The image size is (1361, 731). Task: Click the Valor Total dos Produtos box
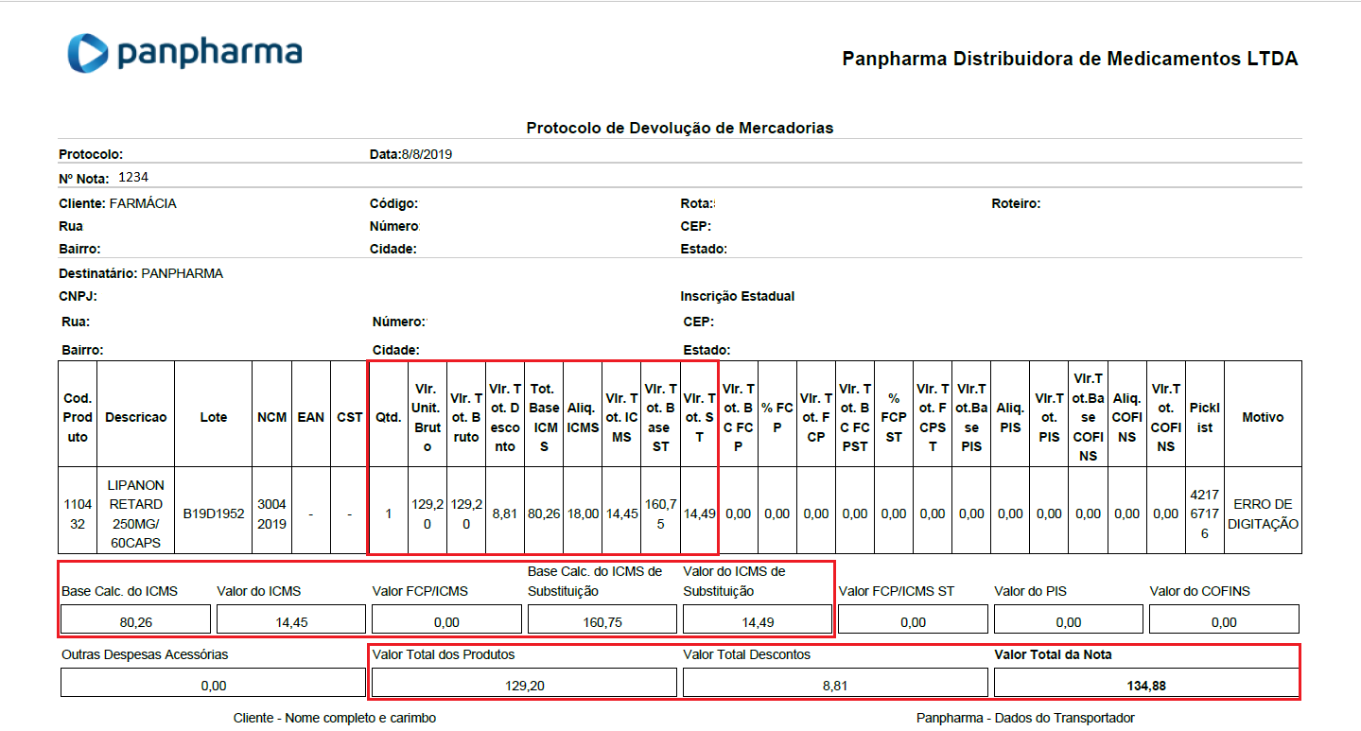[524, 685]
